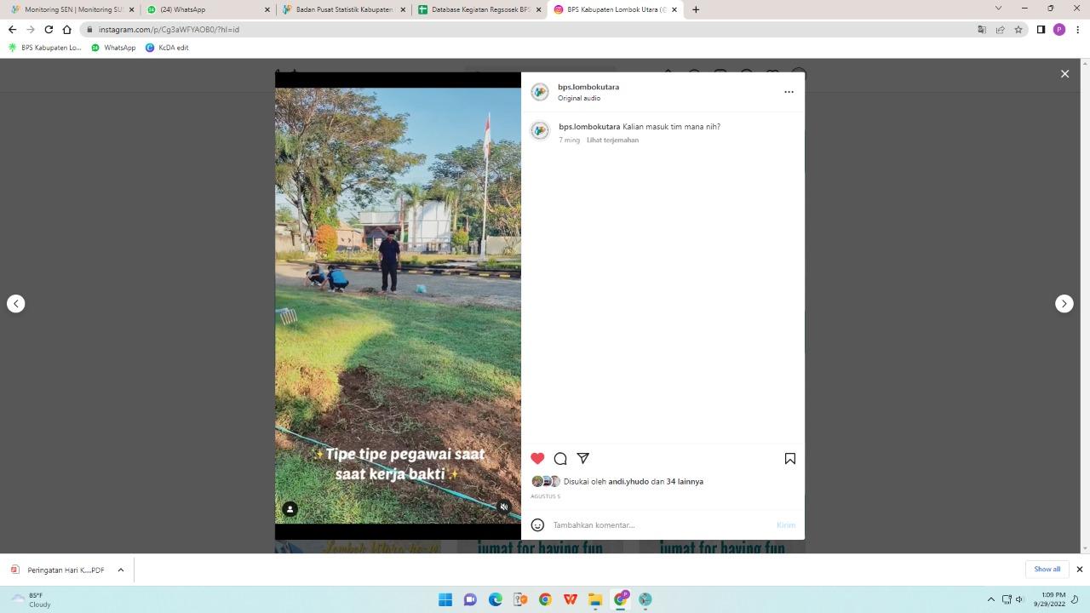This screenshot has height=613, width=1090.
Task: Close the Instagram post overlay
Action: coord(1064,74)
